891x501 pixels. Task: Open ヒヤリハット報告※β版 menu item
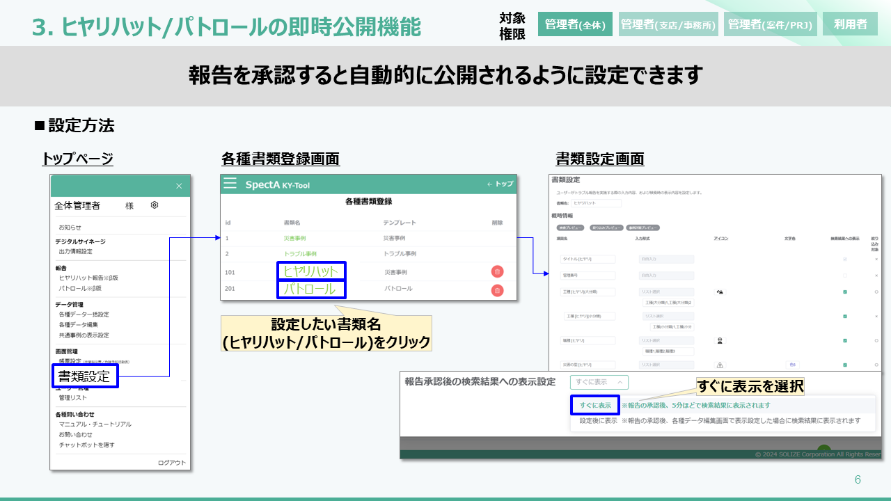[x=88, y=278]
